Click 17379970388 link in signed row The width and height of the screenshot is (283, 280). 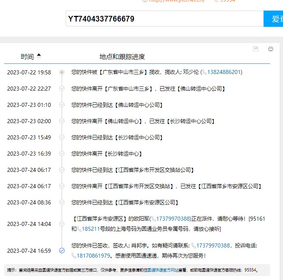coord(213,245)
